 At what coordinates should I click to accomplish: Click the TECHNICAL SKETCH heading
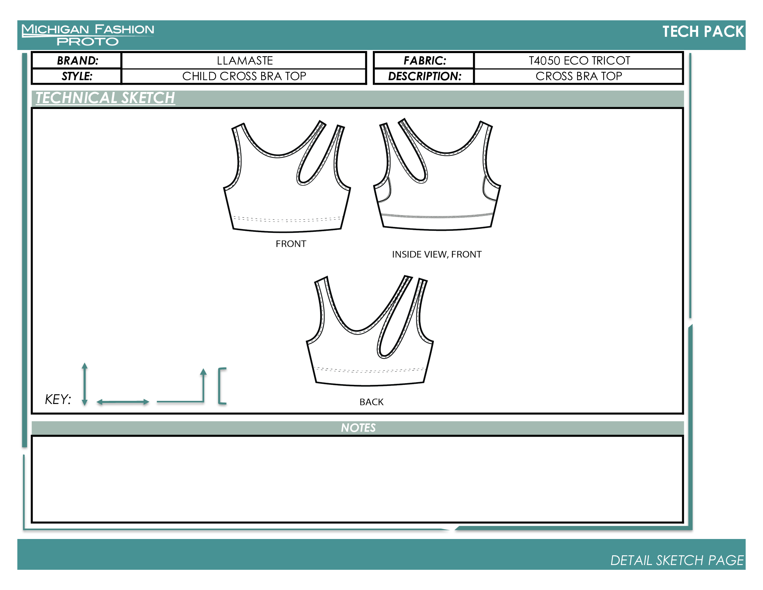(x=105, y=98)
